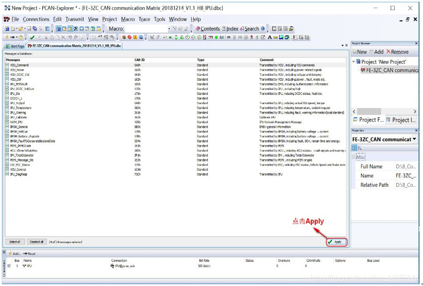Image resolution: width=423 pixels, height=286 pixels.
Task: Open dropdown arrow beside reset icon
Action: [x=17, y=37]
